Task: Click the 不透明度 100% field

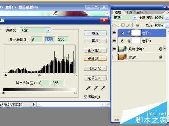Action: pyautogui.click(x=160, y=18)
